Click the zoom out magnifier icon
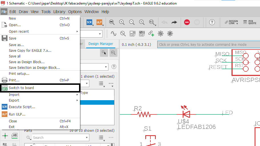This screenshot has width=260, height=146. point(132,22)
